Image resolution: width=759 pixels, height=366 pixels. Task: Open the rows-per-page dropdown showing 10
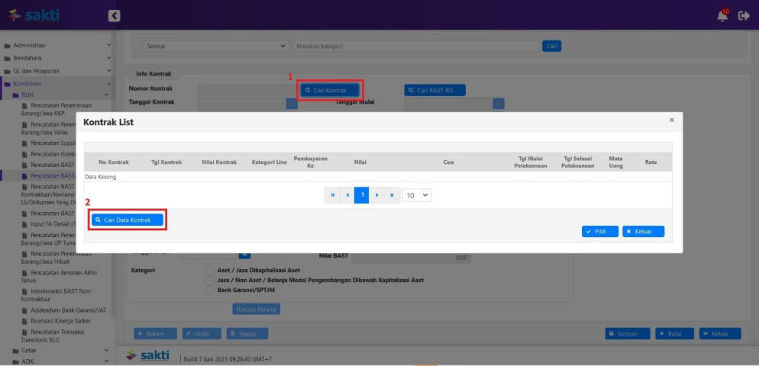pos(417,195)
